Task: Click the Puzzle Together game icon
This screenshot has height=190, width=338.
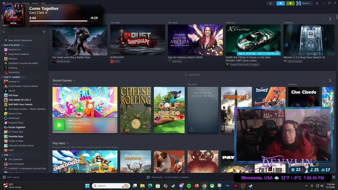Action: tap(6, 127)
